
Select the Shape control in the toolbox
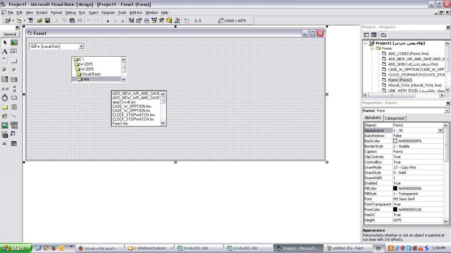5,116
